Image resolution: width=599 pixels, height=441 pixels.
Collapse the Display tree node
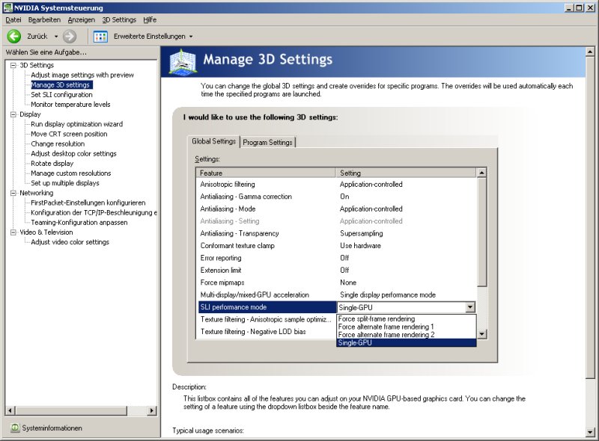(x=13, y=114)
